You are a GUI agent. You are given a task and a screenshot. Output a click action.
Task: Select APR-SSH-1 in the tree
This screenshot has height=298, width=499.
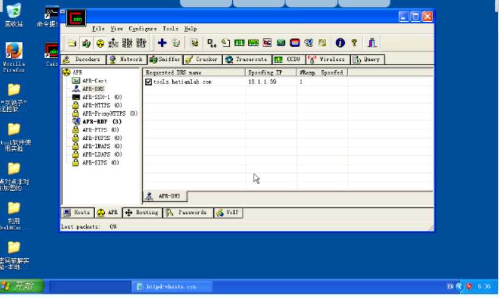pos(102,97)
